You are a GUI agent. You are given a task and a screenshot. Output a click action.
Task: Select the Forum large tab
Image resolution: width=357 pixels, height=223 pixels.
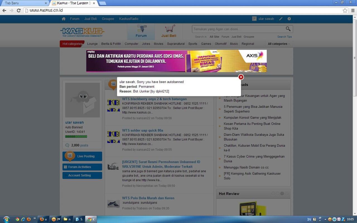(141, 32)
